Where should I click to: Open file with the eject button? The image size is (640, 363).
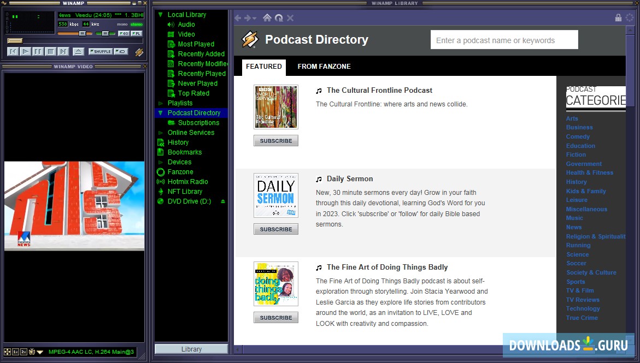click(78, 51)
